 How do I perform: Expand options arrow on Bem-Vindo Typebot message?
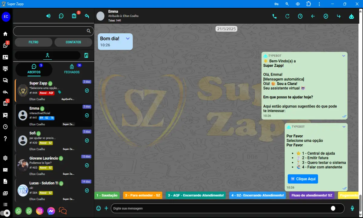(x=344, y=56)
